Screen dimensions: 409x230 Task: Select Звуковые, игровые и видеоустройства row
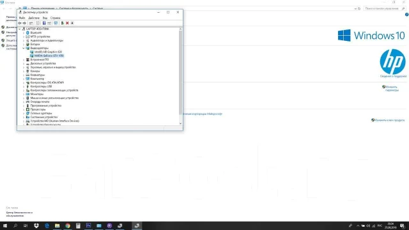[x=53, y=67]
